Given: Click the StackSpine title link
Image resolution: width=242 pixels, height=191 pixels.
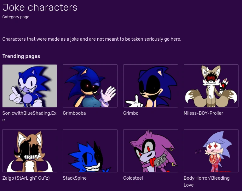Looking at the screenshot, I should [x=75, y=178].
